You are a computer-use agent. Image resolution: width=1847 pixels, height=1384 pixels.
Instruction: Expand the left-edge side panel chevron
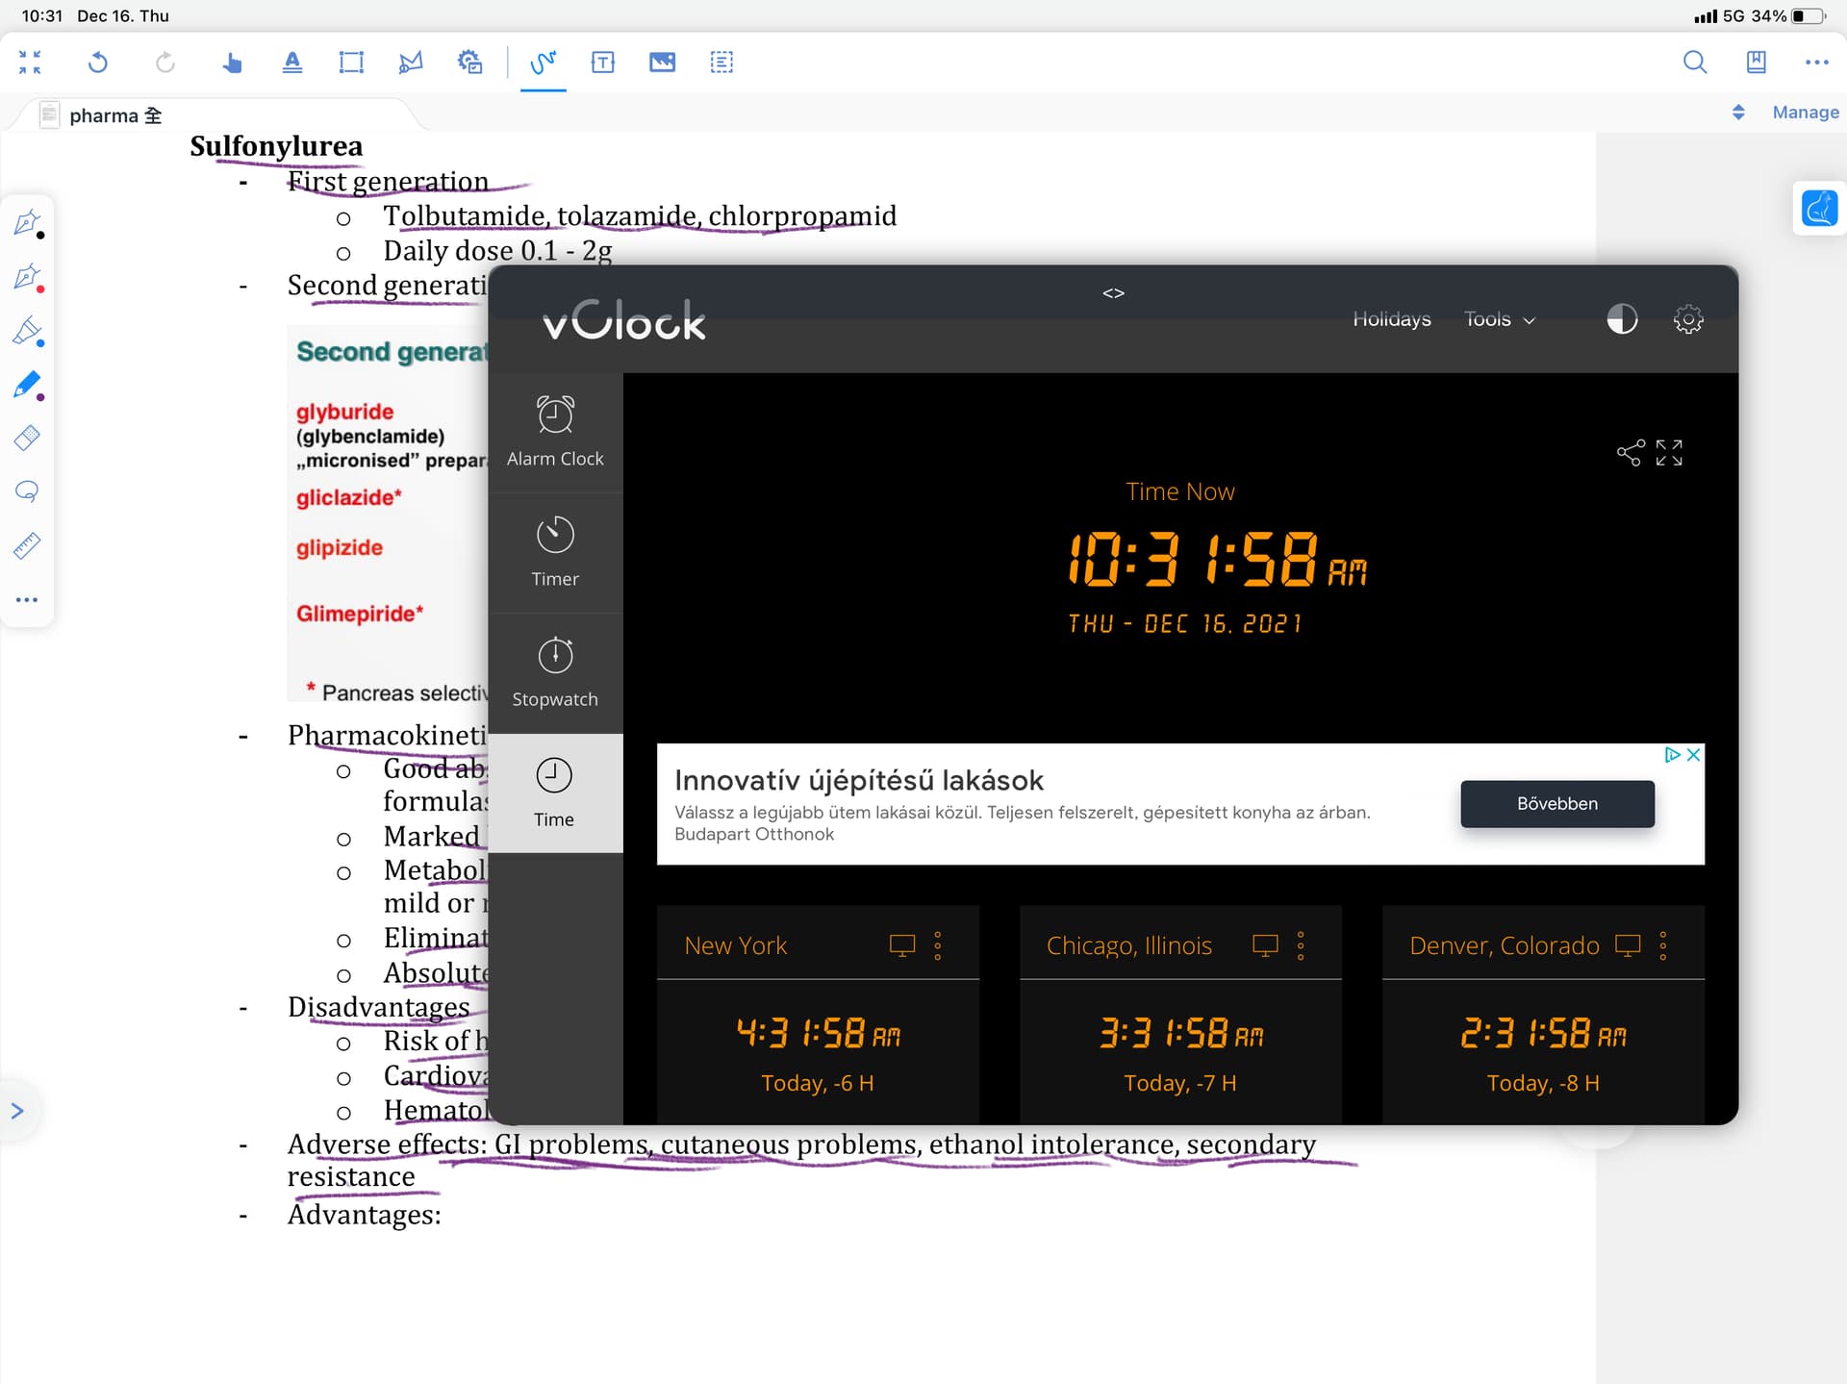point(16,1112)
